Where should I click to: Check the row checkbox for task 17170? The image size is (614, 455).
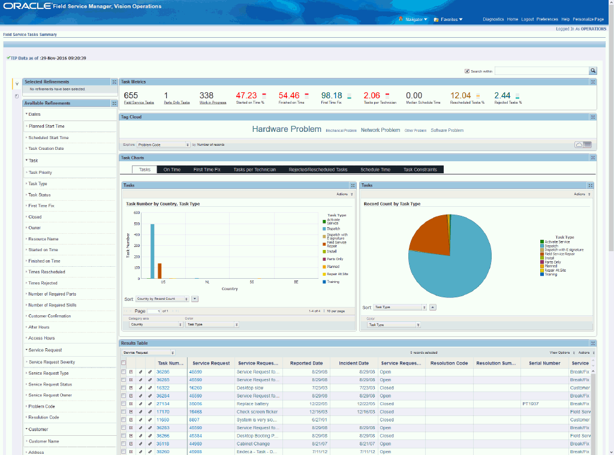pyautogui.click(x=124, y=411)
